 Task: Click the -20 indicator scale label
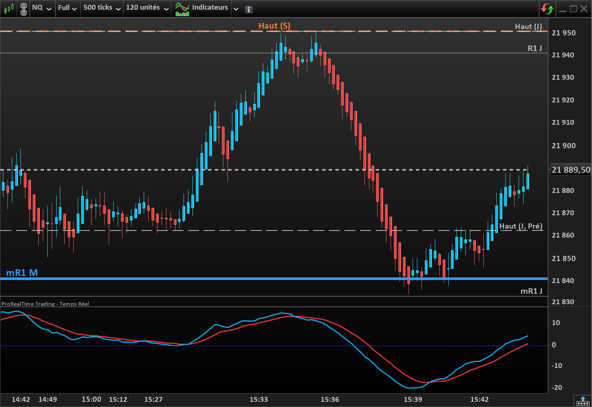click(x=557, y=387)
